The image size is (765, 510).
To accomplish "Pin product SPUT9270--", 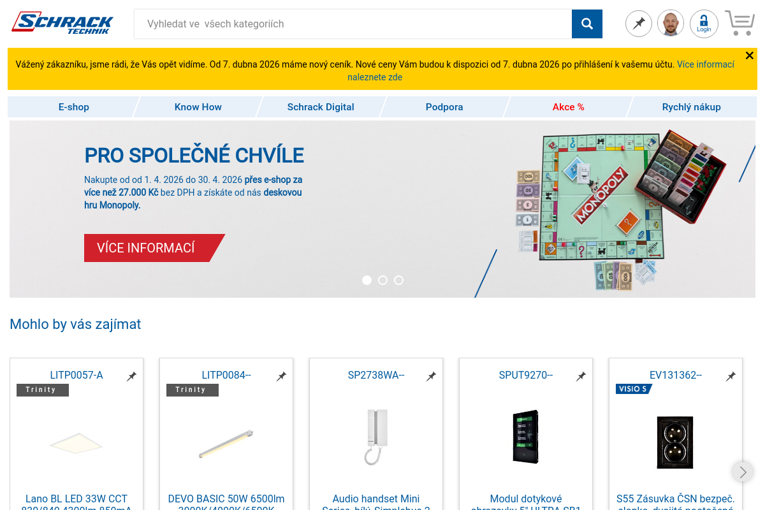I will pos(581,377).
